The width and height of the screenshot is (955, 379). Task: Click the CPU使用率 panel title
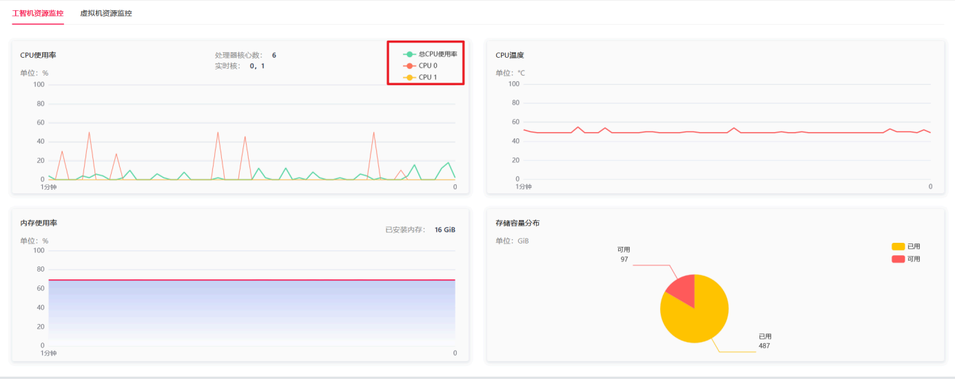(38, 55)
